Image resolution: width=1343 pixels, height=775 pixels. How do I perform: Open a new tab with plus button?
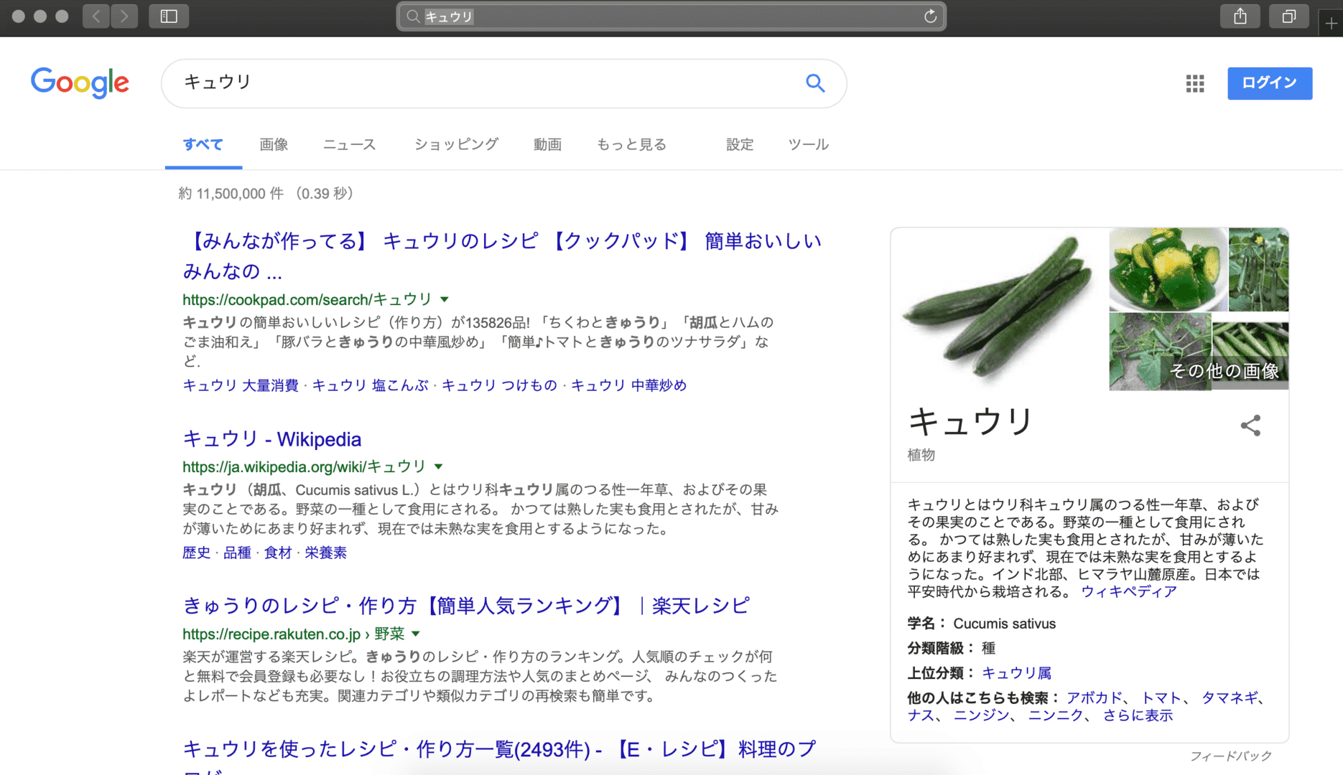pyautogui.click(x=1331, y=23)
